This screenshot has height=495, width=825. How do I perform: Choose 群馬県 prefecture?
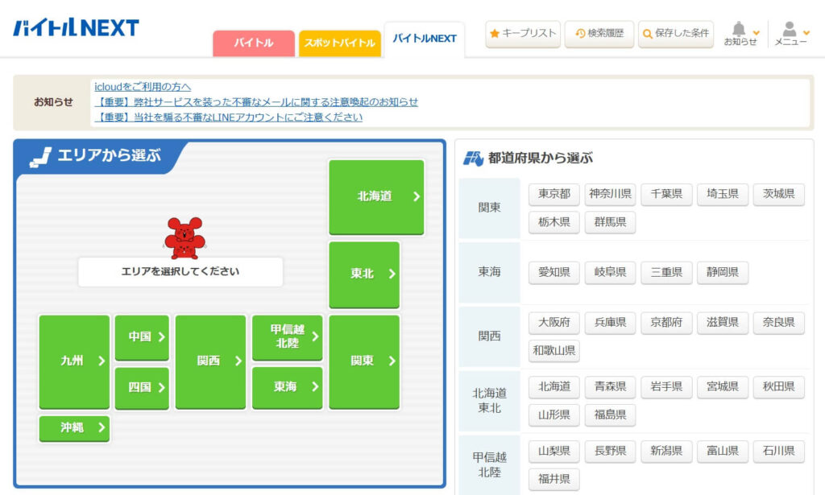(611, 222)
